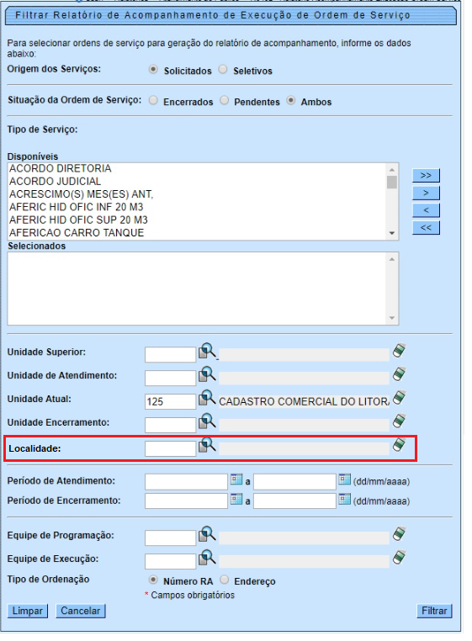The width and height of the screenshot is (472, 641).
Task: Clear the Unidade Superior field with the eraser
Action: point(399,351)
